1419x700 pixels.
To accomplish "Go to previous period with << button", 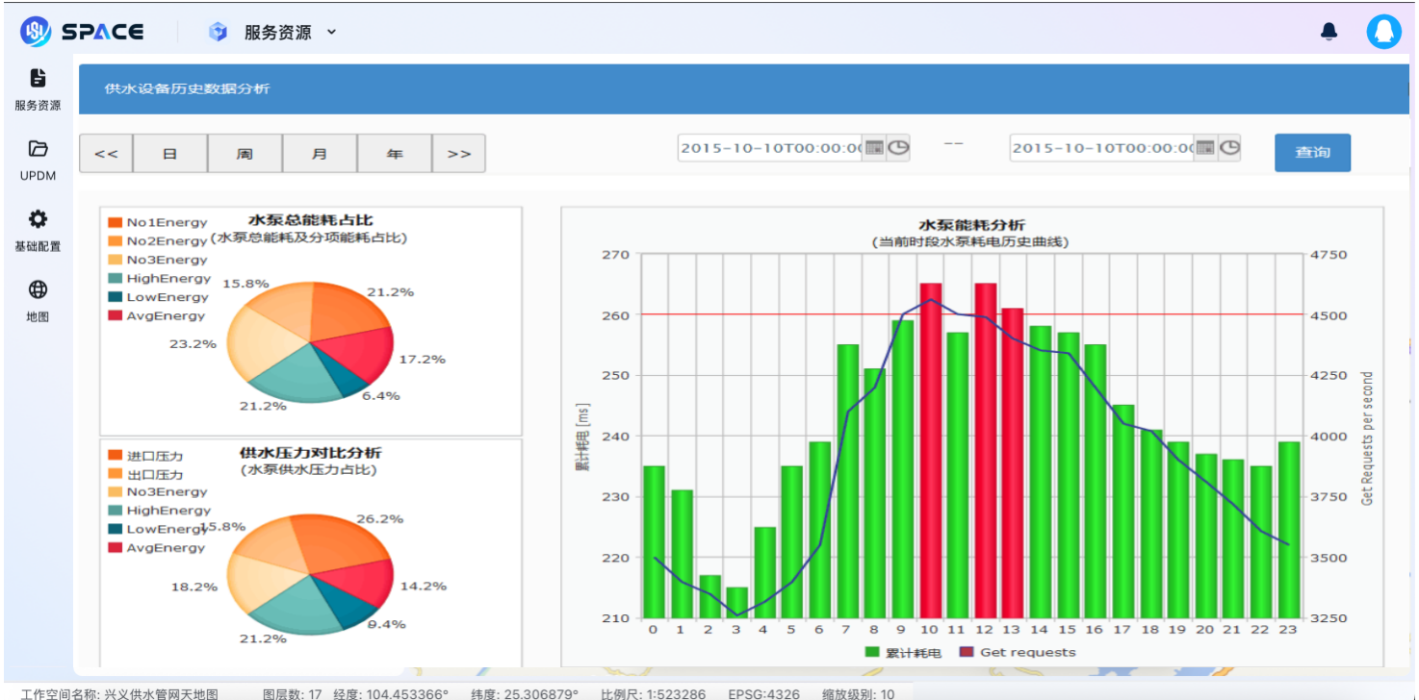I will pyautogui.click(x=106, y=154).
